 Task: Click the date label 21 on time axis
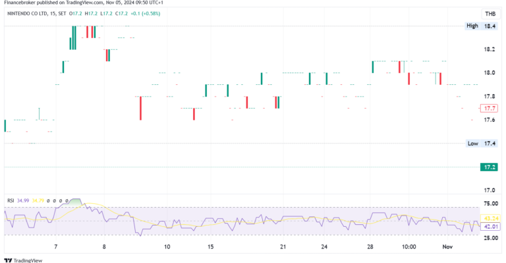283,247
